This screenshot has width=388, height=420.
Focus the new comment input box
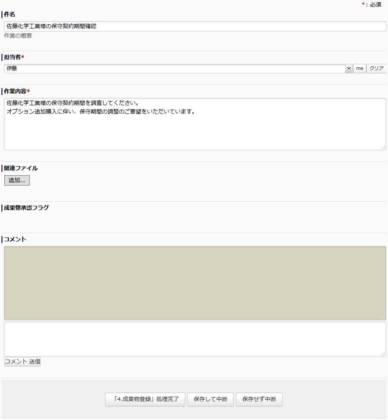pos(194,339)
